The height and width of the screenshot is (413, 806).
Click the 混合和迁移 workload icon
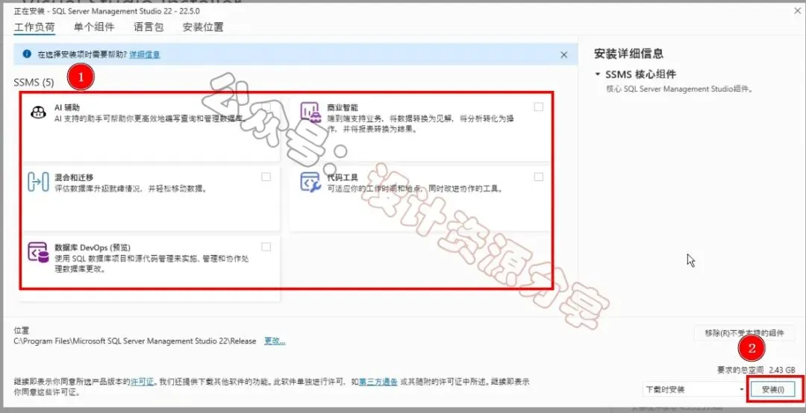pos(38,182)
